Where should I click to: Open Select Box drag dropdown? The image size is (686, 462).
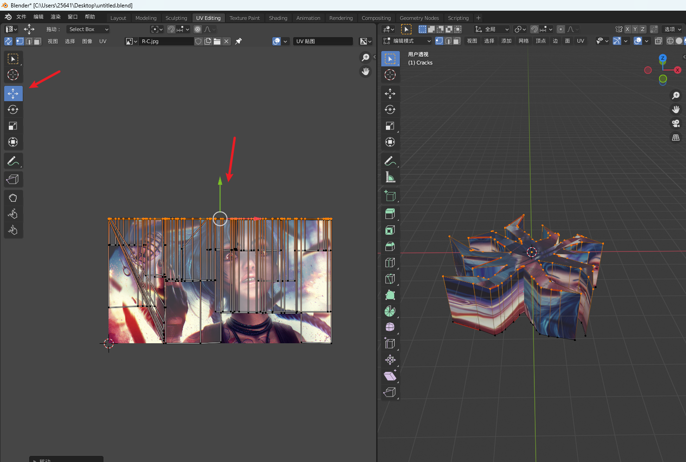click(88, 29)
